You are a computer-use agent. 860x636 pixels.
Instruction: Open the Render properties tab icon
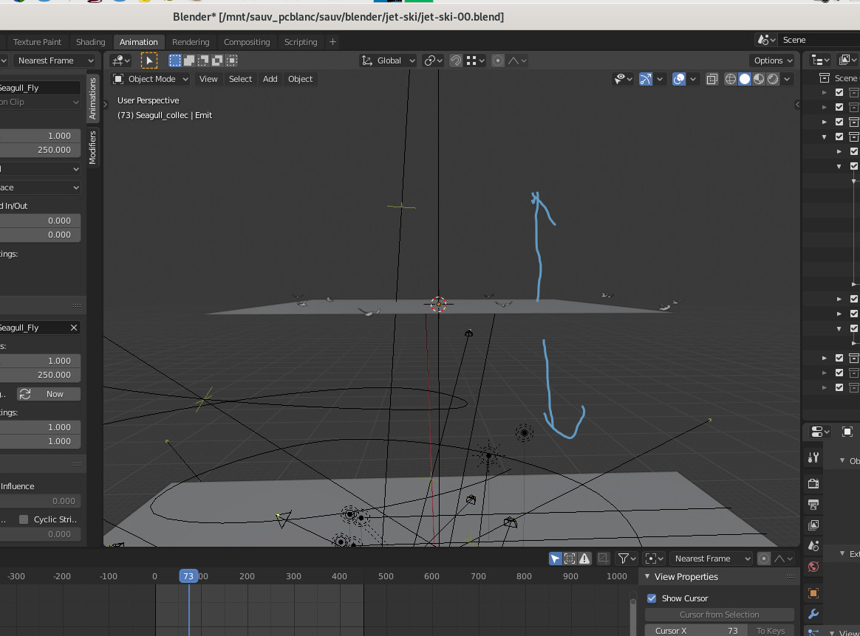coord(813,484)
